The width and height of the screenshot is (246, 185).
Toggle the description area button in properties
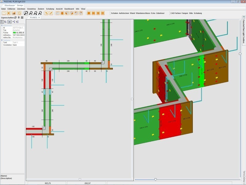click(x=10, y=22)
